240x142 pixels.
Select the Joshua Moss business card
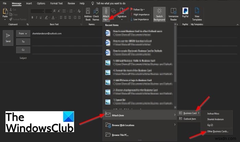tap(216, 114)
